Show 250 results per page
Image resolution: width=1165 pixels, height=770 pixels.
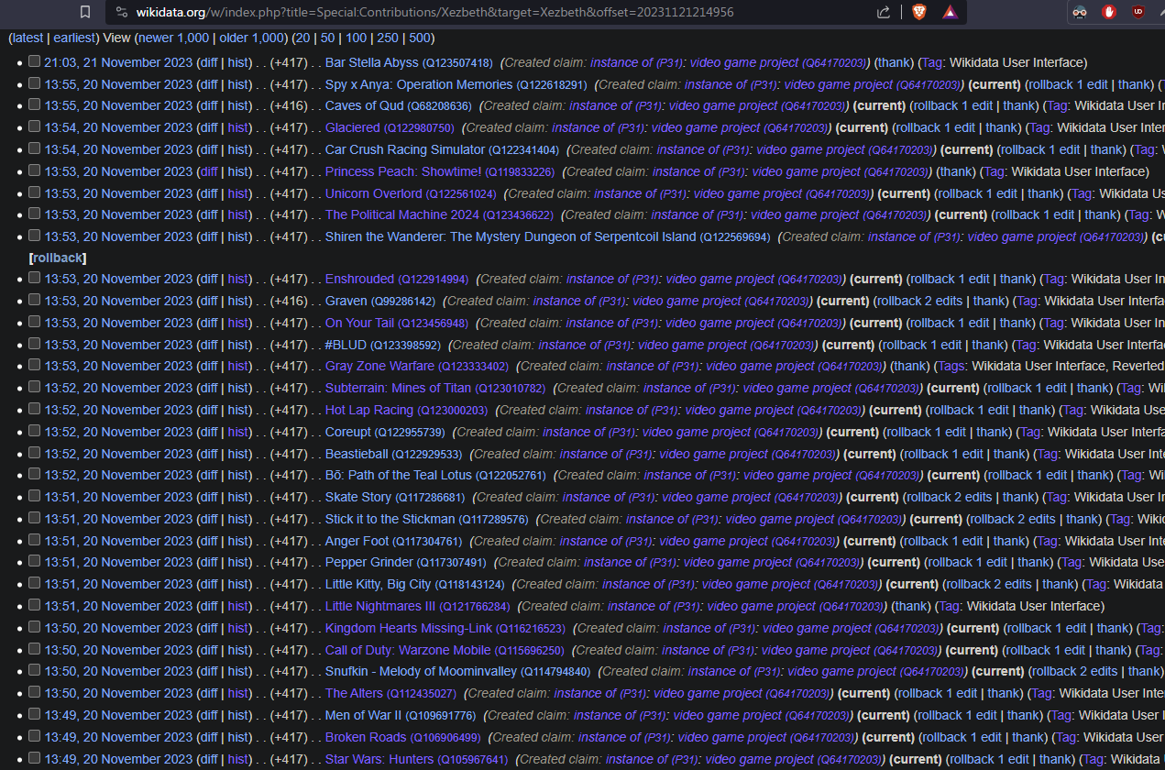pos(388,38)
